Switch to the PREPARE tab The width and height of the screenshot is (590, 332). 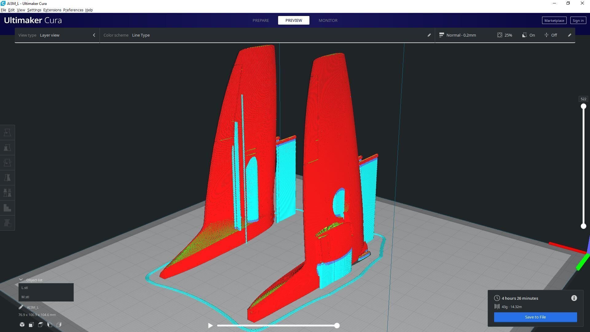coord(261,20)
